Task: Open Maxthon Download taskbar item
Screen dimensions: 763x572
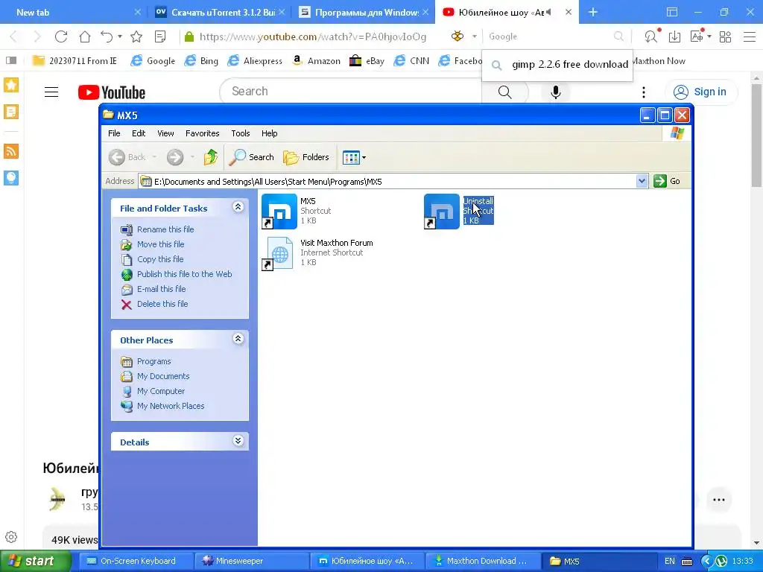Action: [483, 561]
